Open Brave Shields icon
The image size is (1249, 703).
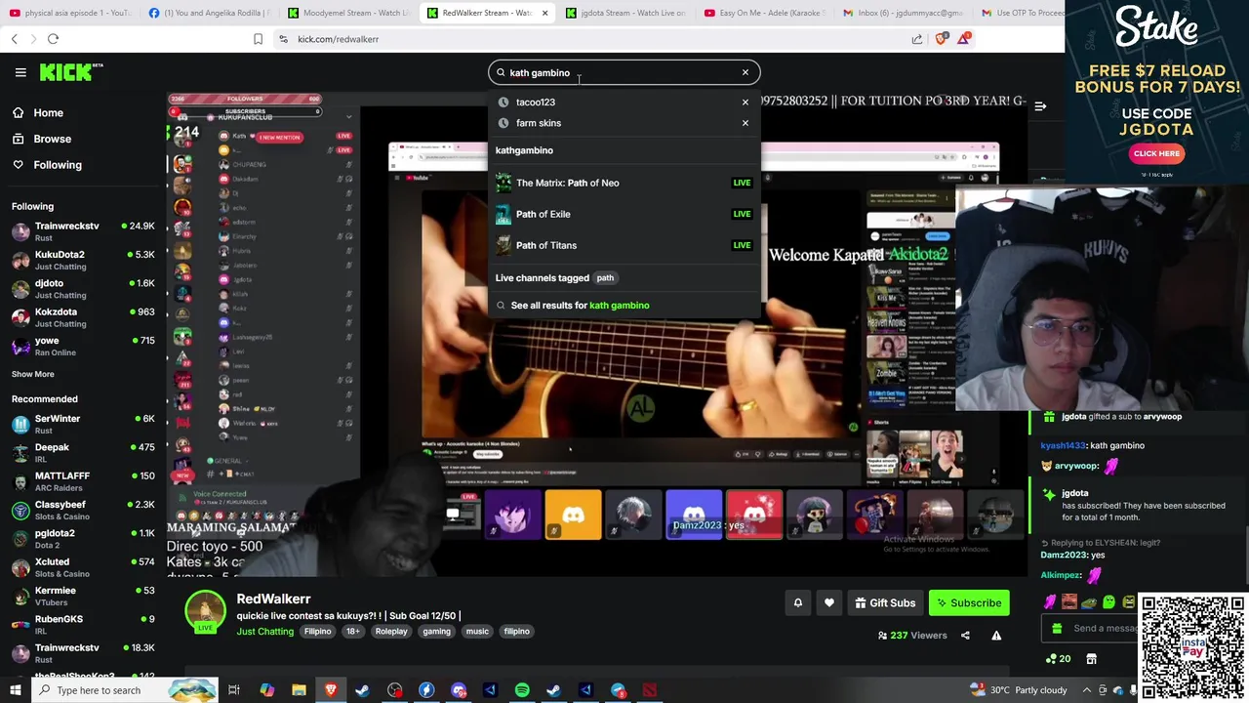941,39
